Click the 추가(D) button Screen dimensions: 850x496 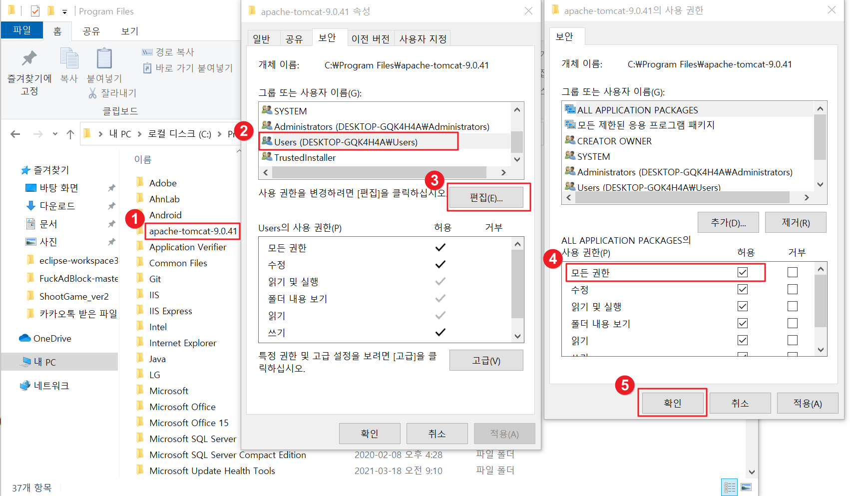728,222
